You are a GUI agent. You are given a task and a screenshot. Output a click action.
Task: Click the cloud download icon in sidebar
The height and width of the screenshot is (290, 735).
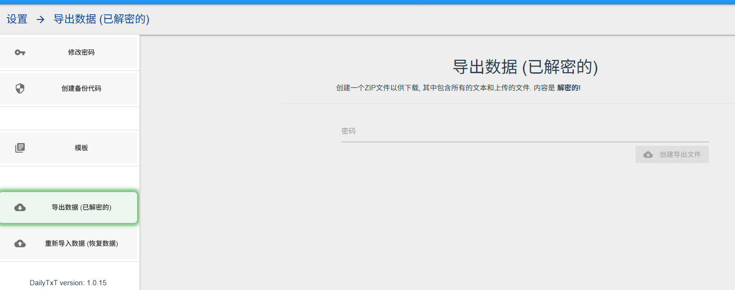20,207
